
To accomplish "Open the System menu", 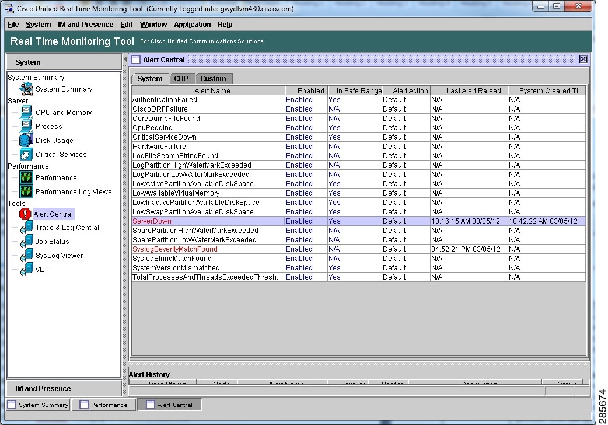I will coord(39,25).
